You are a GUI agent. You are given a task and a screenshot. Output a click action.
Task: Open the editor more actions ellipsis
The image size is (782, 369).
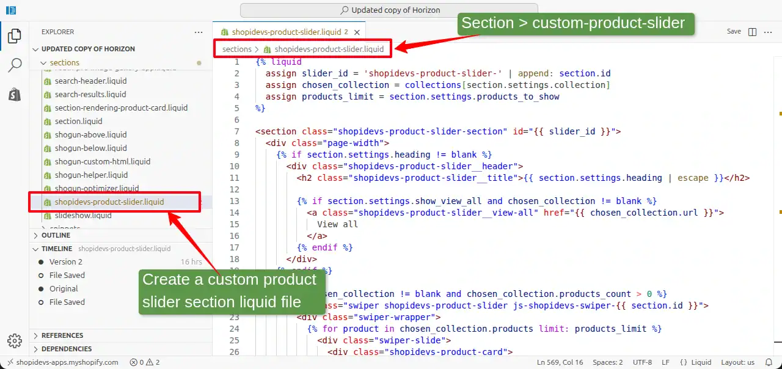click(767, 32)
